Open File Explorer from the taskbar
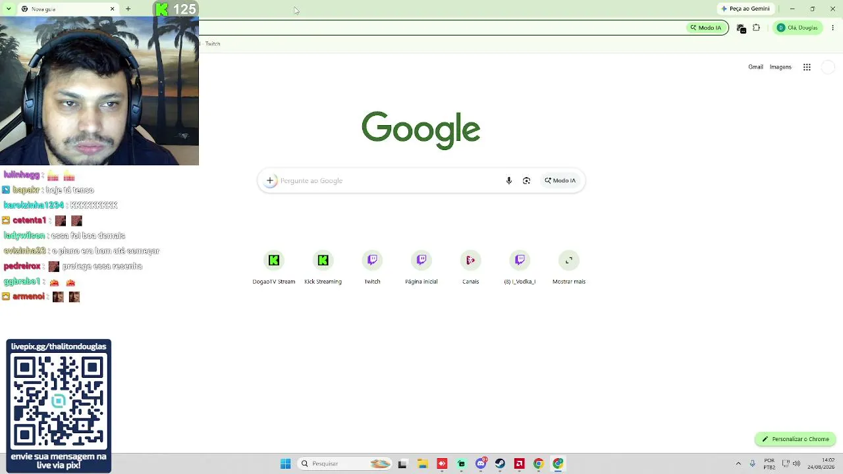 point(422,463)
